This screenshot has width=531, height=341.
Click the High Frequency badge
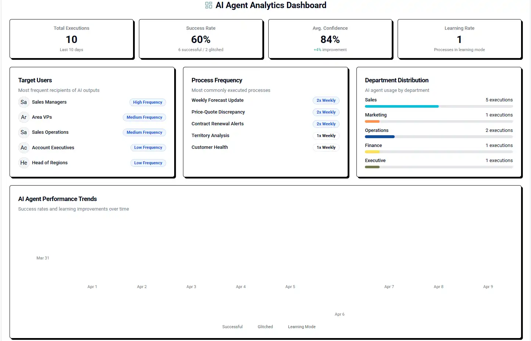click(147, 103)
